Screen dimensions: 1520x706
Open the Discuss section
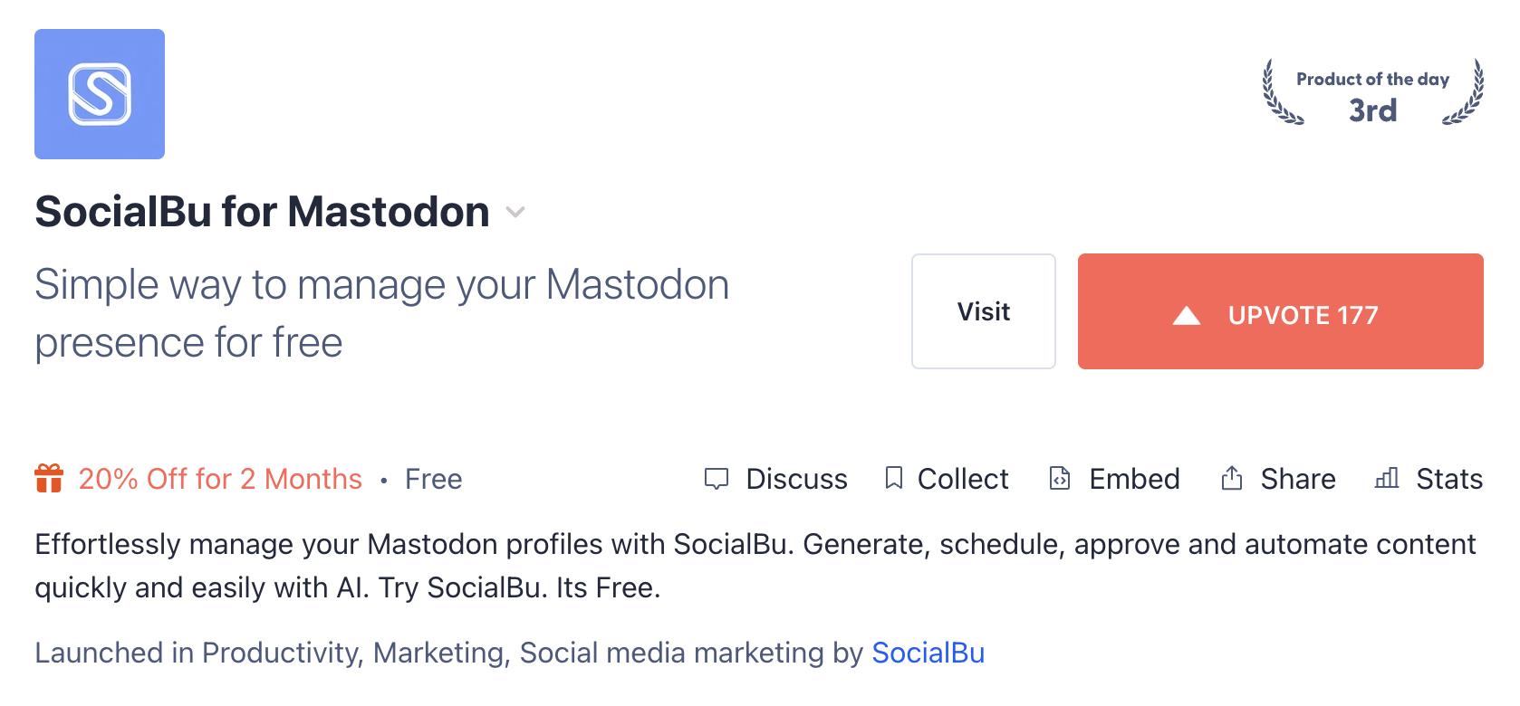(776, 479)
